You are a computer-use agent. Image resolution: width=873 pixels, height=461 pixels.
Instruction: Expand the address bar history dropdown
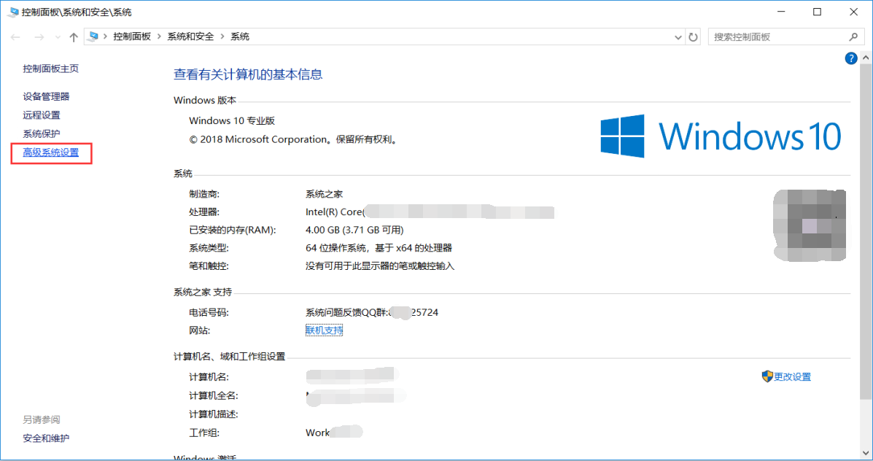pyautogui.click(x=678, y=37)
